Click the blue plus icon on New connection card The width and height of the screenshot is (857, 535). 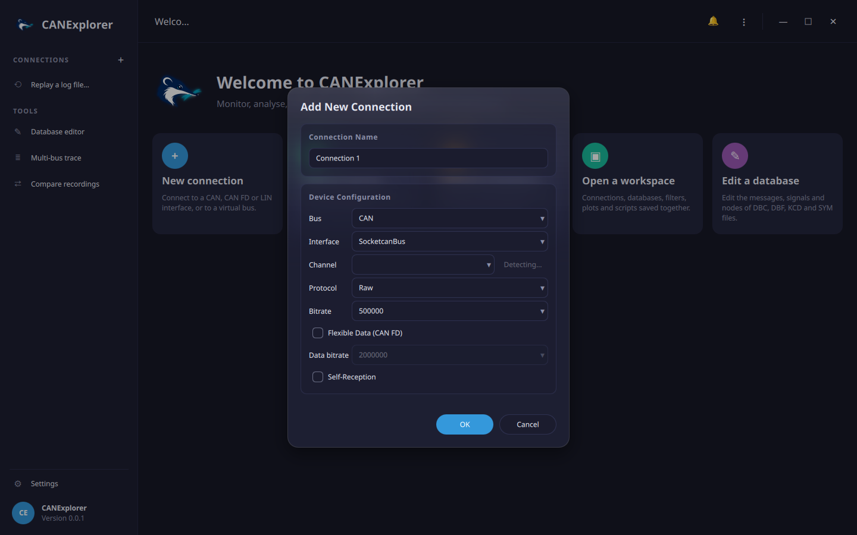click(x=175, y=156)
